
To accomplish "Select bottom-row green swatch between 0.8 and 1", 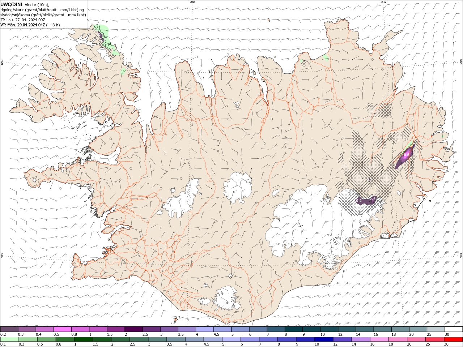I will (x=65, y=339).
